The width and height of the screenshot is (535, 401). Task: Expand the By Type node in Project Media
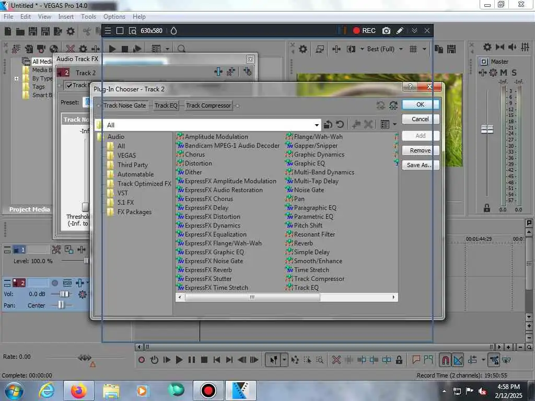pos(16,78)
